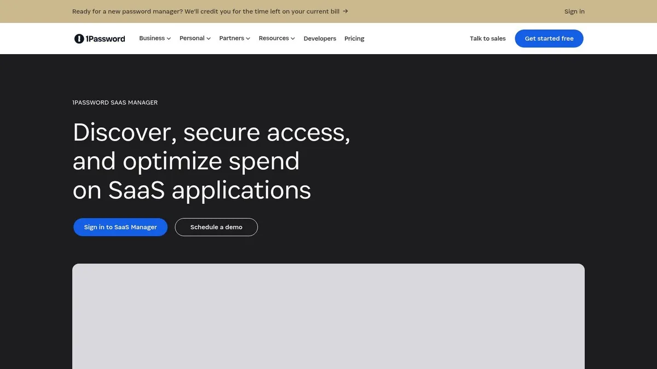657x369 pixels.
Task: Click the Get started free button
Action: (549, 39)
